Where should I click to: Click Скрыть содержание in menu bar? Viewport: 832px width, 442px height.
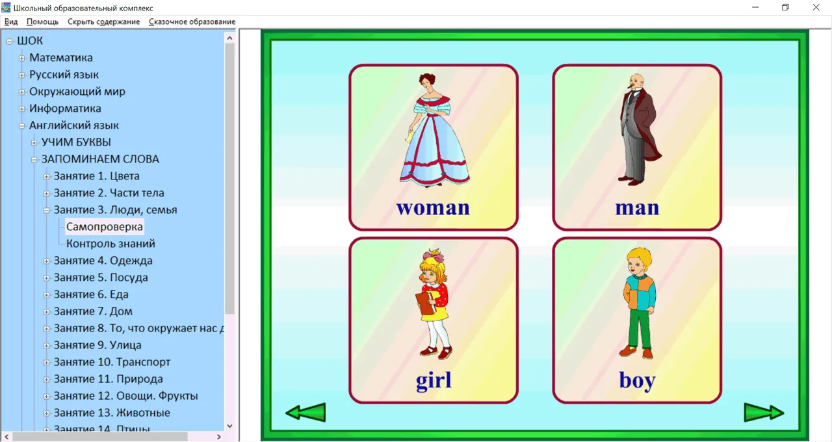tap(103, 21)
